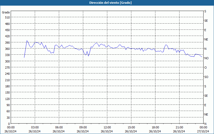Click the 26/10/24 date under 12:00

(107, 132)
